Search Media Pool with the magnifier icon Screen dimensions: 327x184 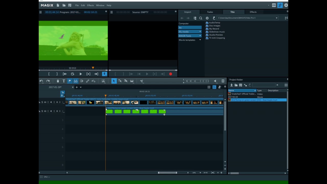tap(201, 18)
